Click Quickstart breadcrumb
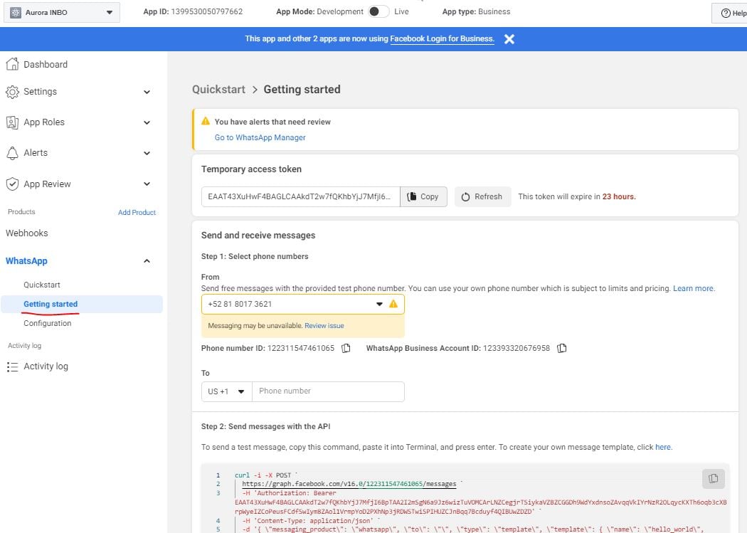 tap(218, 90)
